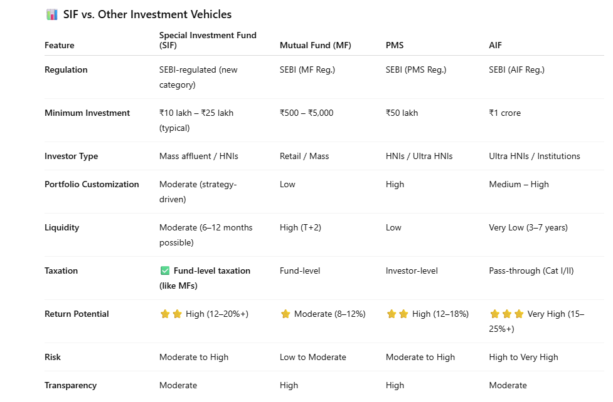Click the Mutual Fund (MF) column header
The width and height of the screenshot is (613, 402).
click(x=316, y=45)
